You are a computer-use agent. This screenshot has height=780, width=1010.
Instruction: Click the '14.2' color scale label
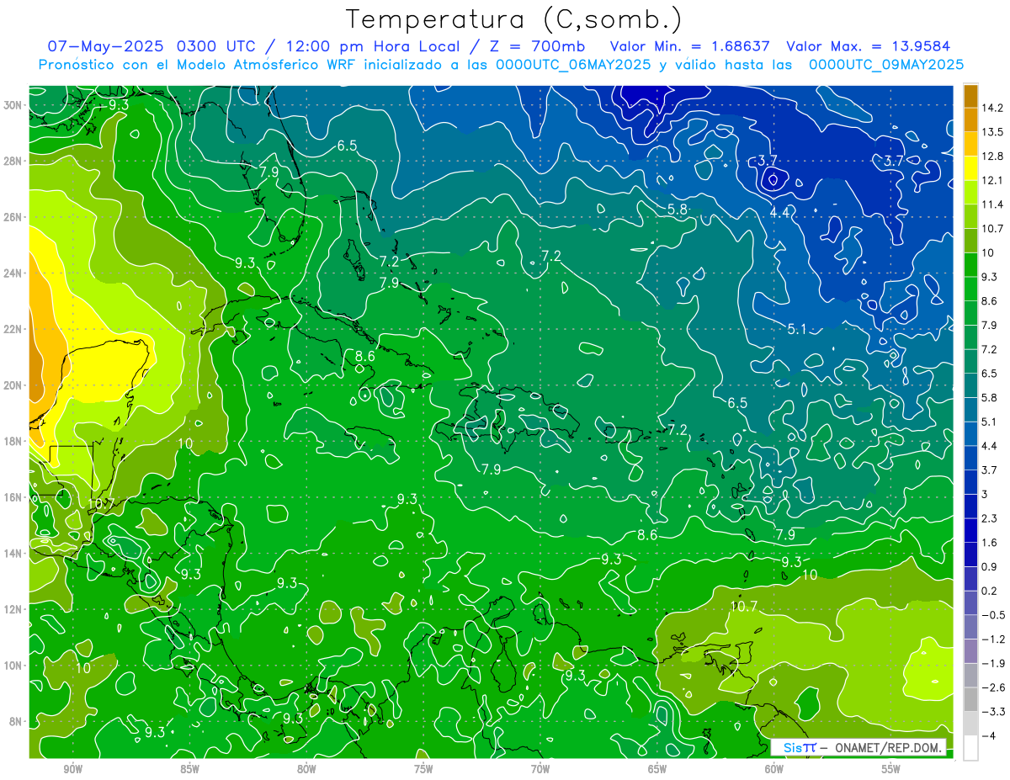click(994, 108)
